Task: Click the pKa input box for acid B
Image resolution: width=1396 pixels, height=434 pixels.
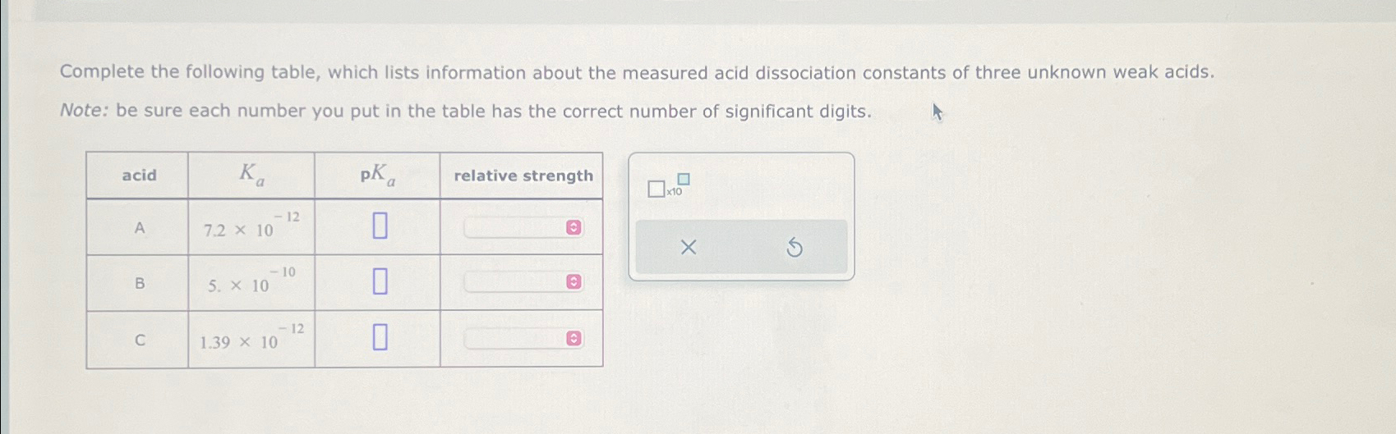Action: tap(380, 281)
